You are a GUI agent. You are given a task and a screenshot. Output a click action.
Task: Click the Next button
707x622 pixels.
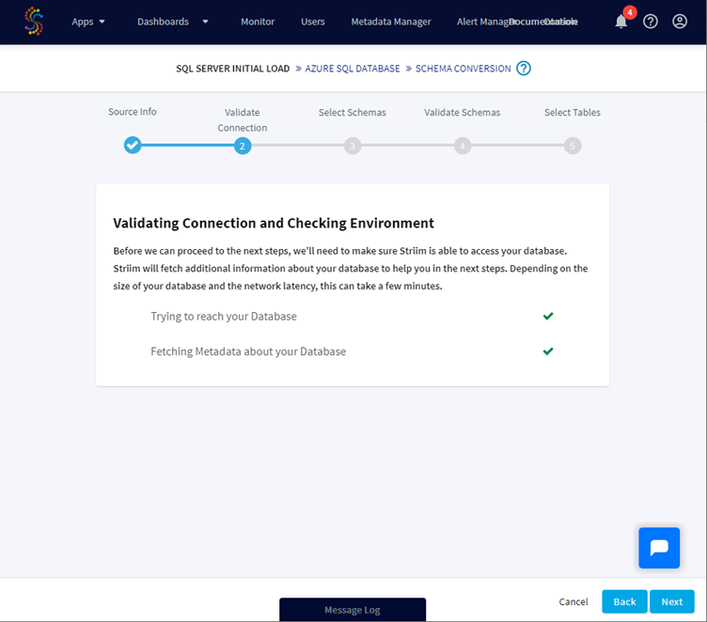[672, 601]
